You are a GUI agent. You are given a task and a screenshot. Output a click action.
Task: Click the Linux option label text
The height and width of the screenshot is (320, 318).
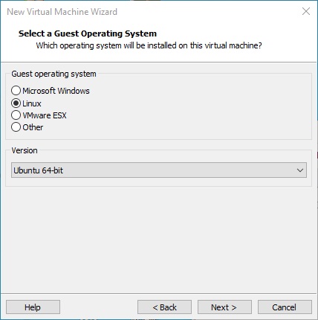click(32, 103)
